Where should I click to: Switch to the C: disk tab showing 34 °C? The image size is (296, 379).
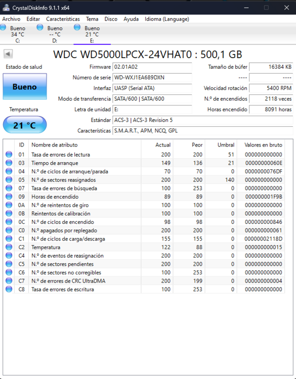[18, 34]
